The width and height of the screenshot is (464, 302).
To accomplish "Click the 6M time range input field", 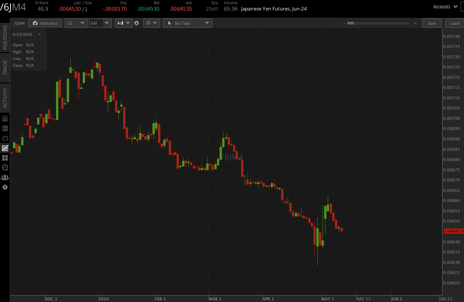I will click(x=96, y=23).
